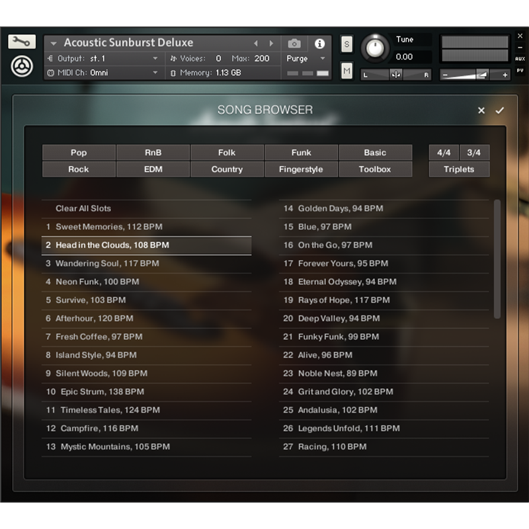The width and height of the screenshot is (529, 529).
Task: Select song Forever Yours, 95 BPM
Action: [x=384, y=264]
